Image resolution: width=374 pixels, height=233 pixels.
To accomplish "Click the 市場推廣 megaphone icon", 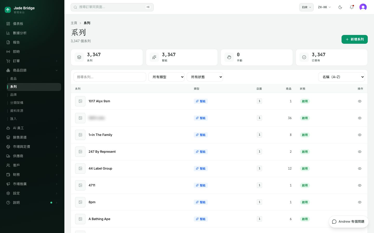I will tap(8, 184).
